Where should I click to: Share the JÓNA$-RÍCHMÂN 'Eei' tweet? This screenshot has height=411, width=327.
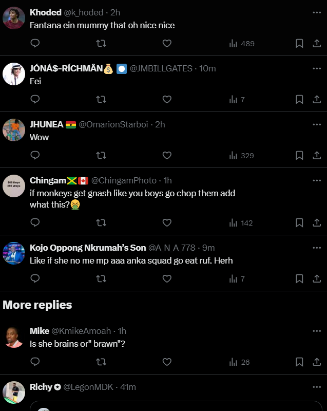pyautogui.click(x=316, y=99)
